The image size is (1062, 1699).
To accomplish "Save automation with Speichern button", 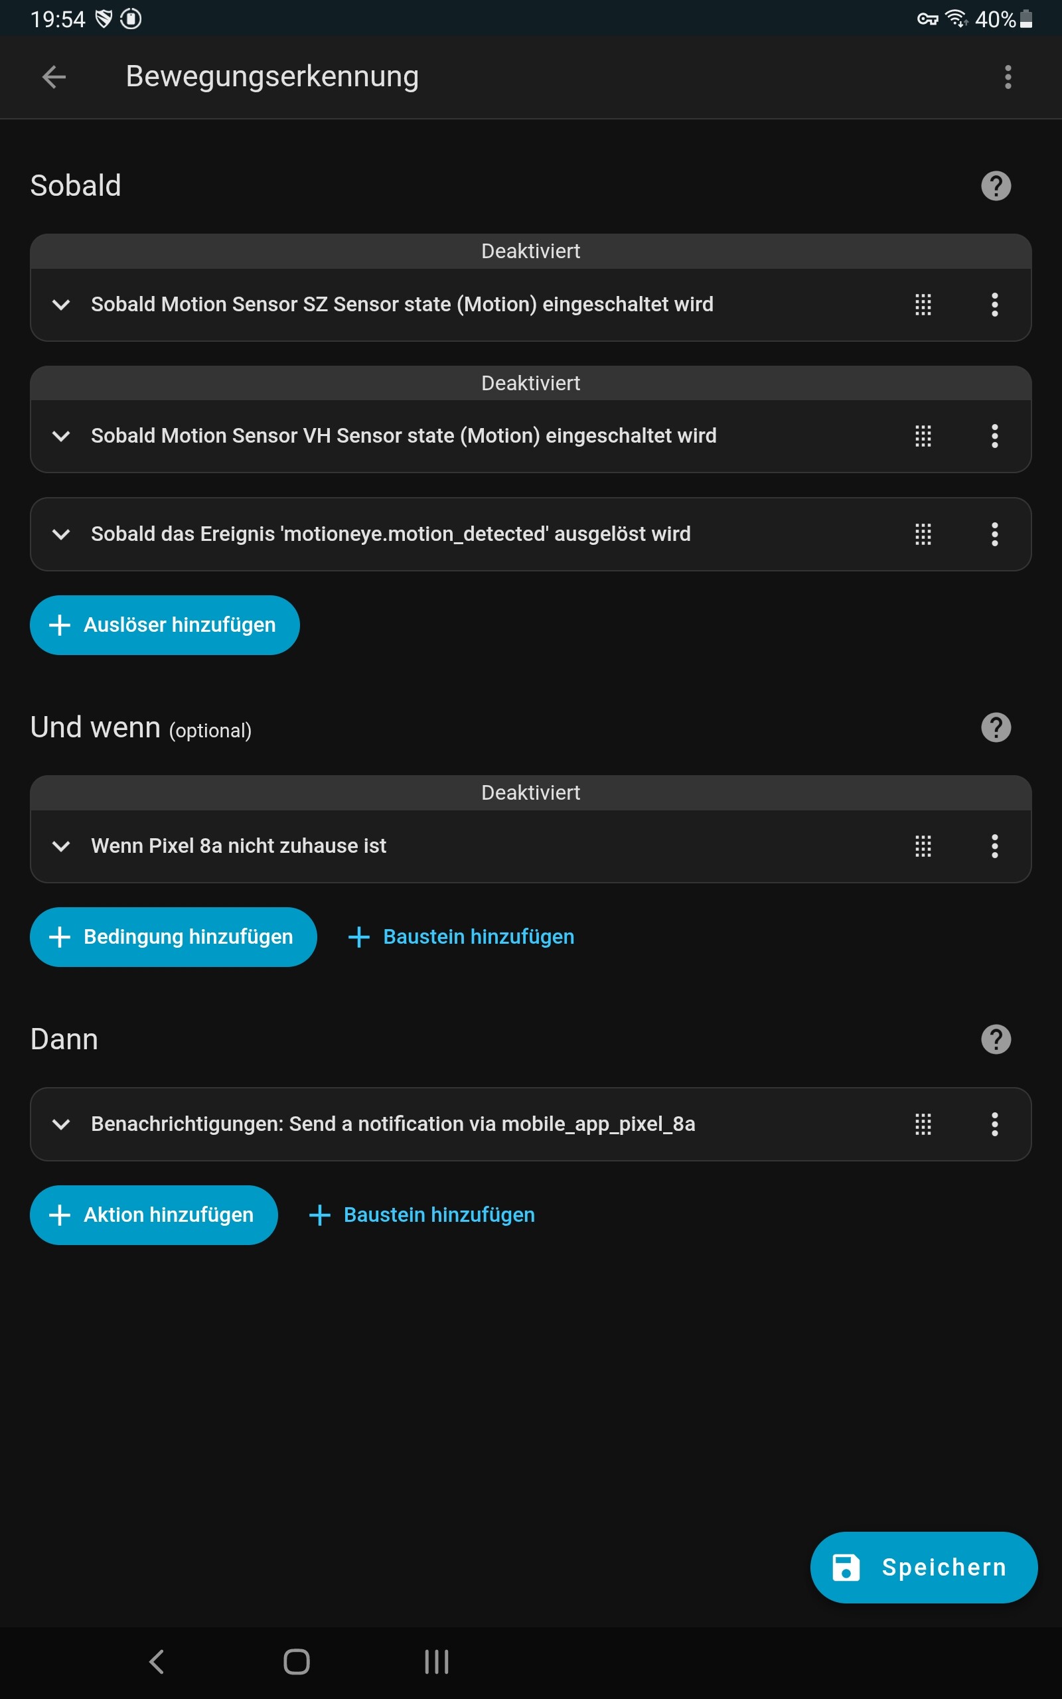I will [923, 1567].
